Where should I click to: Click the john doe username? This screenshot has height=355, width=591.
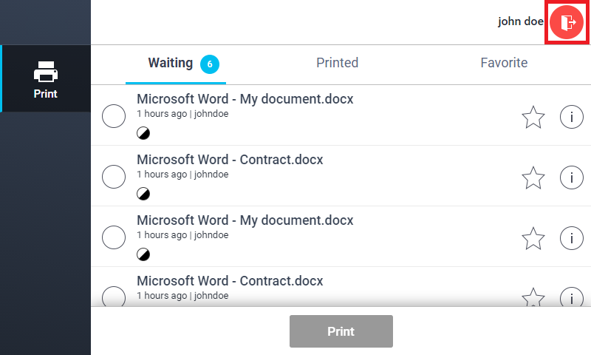[520, 21]
